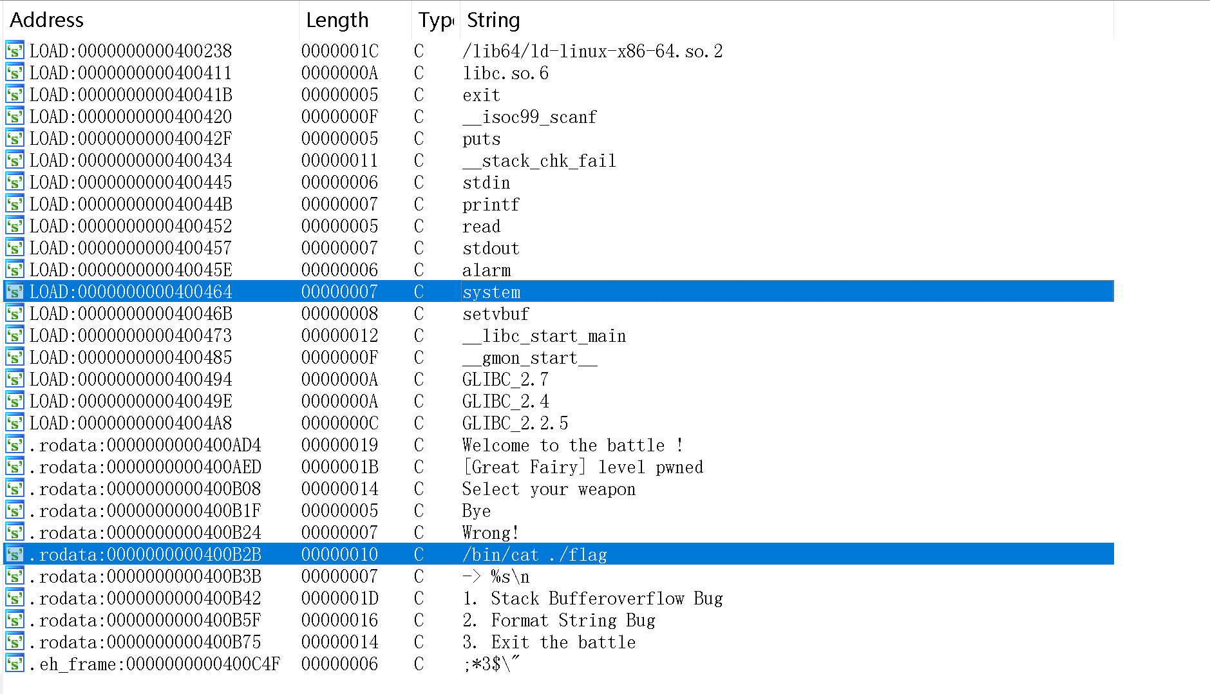The width and height of the screenshot is (1210, 694).
Task: Click the __stack_chk_fail string entry
Action: point(539,161)
